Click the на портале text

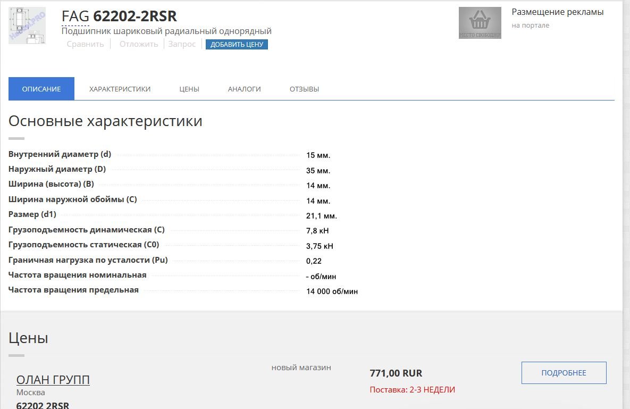(531, 26)
